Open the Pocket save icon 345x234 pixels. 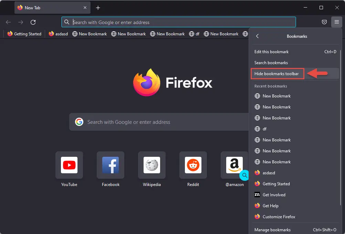pyautogui.click(x=324, y=22)
